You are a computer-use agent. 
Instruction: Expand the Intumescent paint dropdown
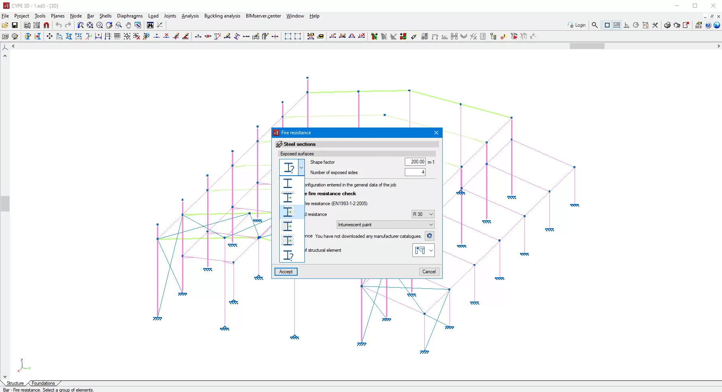tap(385, 225)
